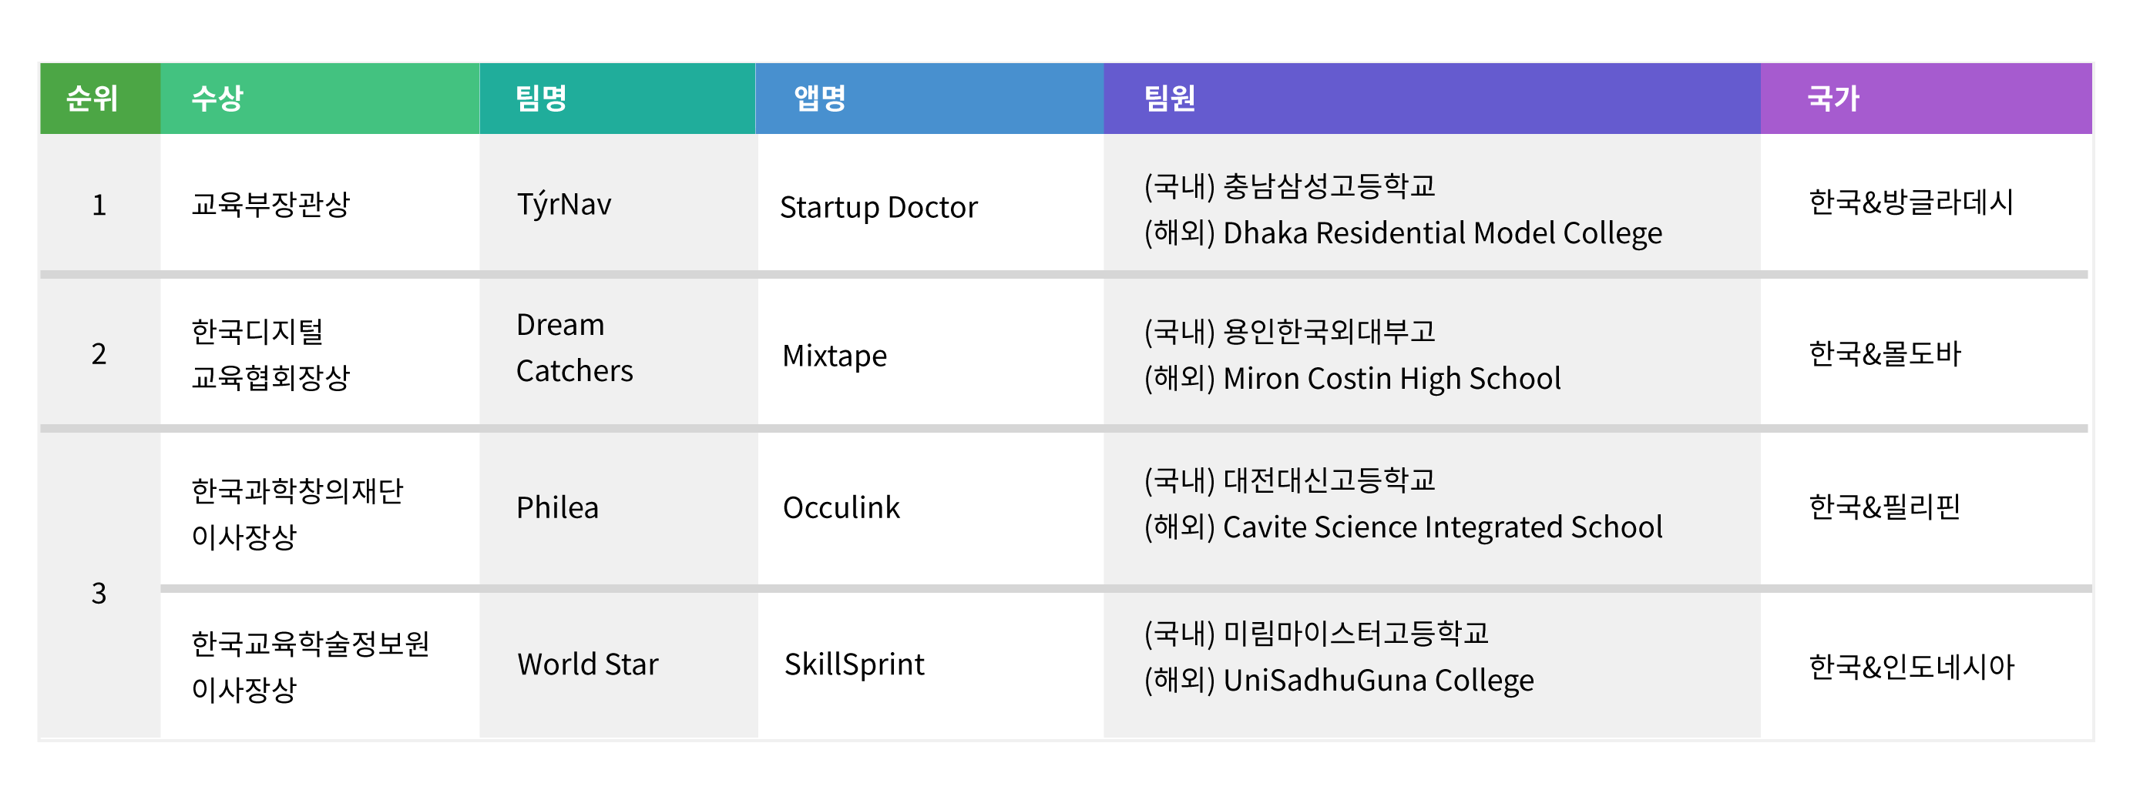Select the SkillSprint app name
Image resolution: width=2150 pixels, height=793 pixels.
click(854, 664)
